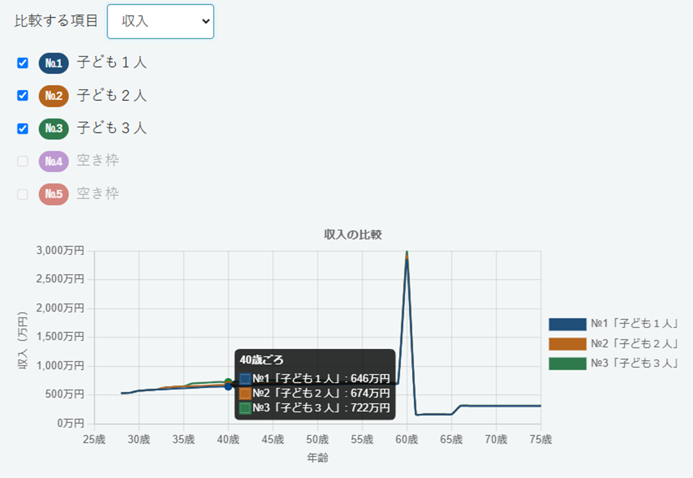Image resolution: width=693 pixels, height=478 pixels.
Task: Toggle the disabled No.4 空き枠 checkbox
Action: (x=22, y=161)
